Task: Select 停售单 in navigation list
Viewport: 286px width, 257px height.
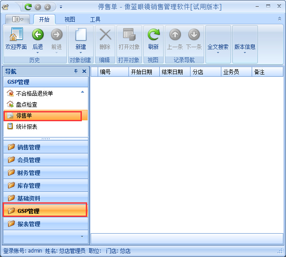Action: pyautogui.click(x=45, y=115)
